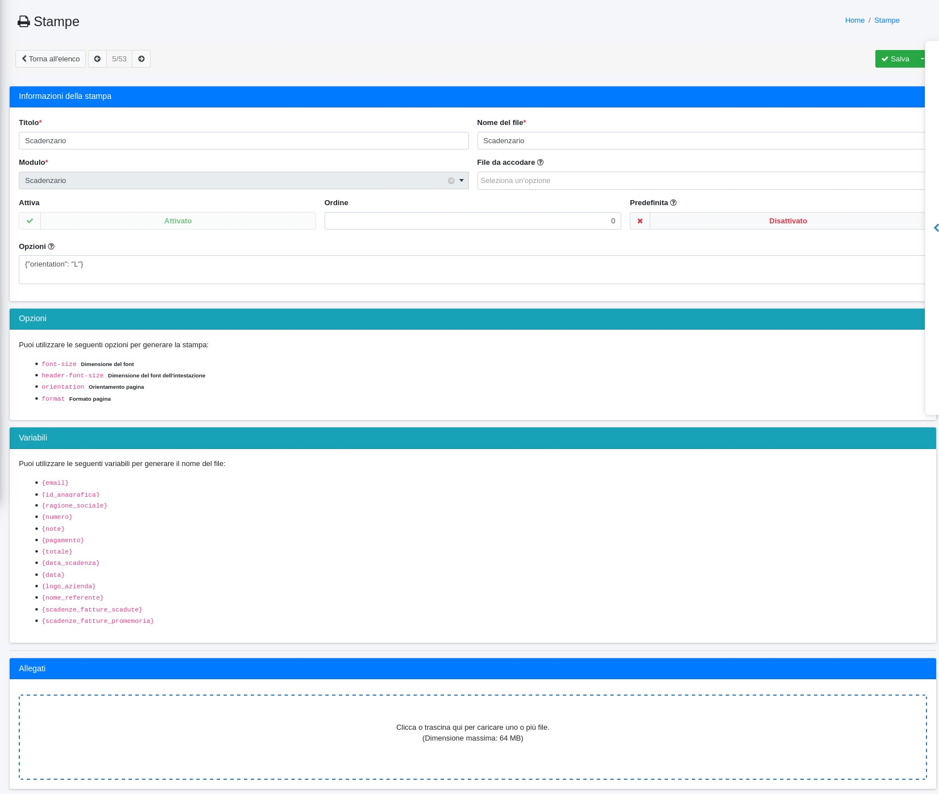Click into the Titolo input field

243,141
